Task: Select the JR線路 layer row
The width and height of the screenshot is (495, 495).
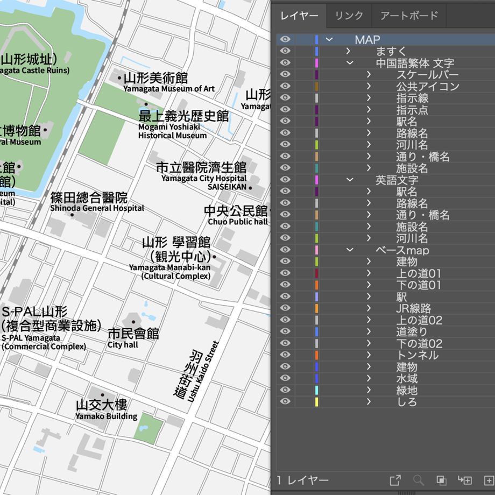Action: [385, 308]
